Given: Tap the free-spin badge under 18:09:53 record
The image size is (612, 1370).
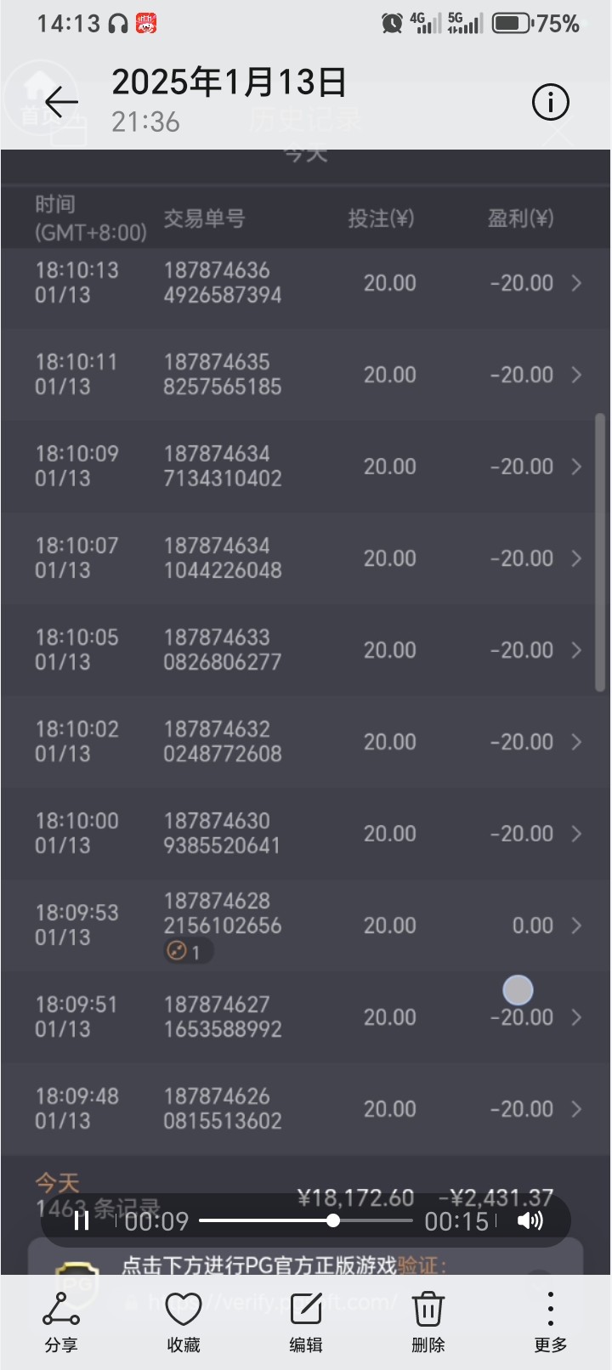Looking at the screenshot, I should [x=187, y=952].
